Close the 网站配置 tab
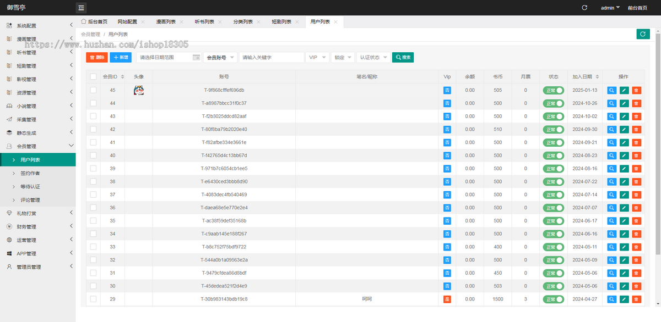661x322 pixels. [x=143, y=22]
